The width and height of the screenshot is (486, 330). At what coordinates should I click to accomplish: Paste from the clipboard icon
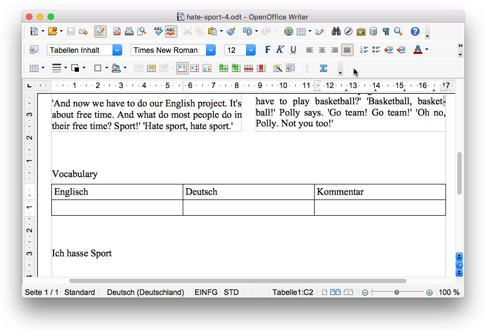pyautogui.click(x=212, y=31)
